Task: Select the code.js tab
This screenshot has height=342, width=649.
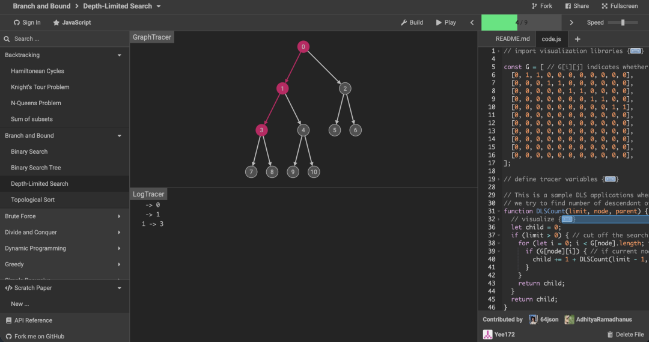Action: click(551, 39)
